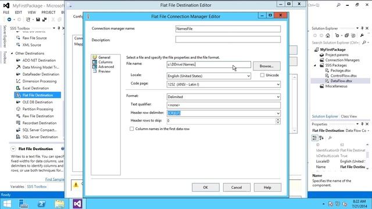Collapse the Flat File Destination info section

13,149
